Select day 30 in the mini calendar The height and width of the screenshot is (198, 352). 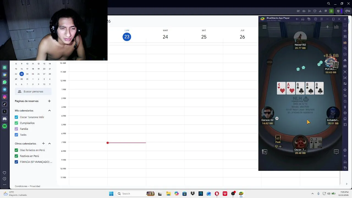[21, 79]
